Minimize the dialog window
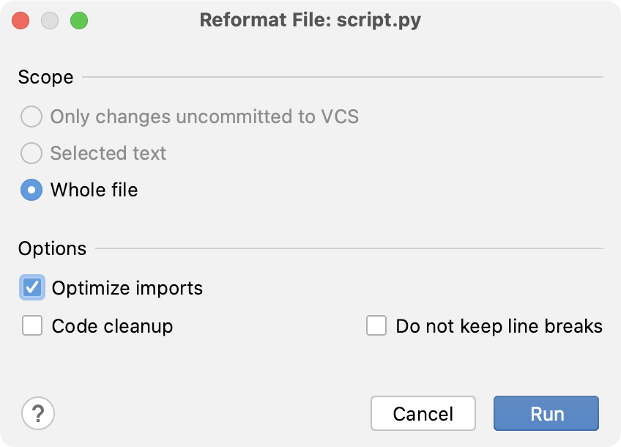This screenshot has width=621, height=447. pos(50,20)
